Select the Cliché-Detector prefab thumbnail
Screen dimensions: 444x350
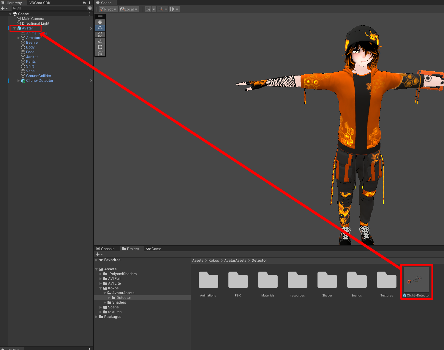(416, 280)
